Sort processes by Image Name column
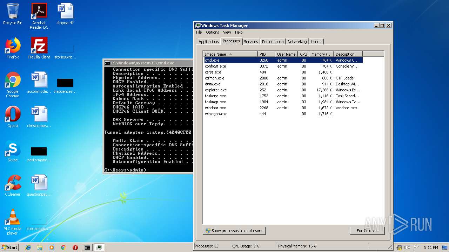Screen dimensions: 449x252 coord(230,54)
